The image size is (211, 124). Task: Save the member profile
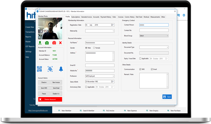167,97
